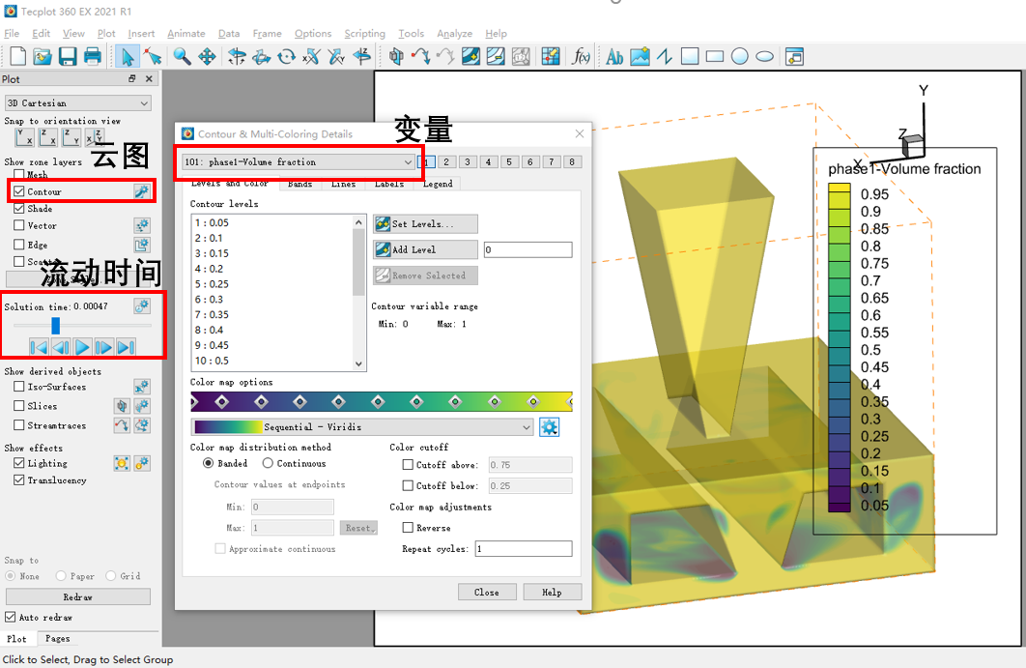Open a layout with the folder icon
This screenshot has height=668, width=1026.
click(43, 57)
